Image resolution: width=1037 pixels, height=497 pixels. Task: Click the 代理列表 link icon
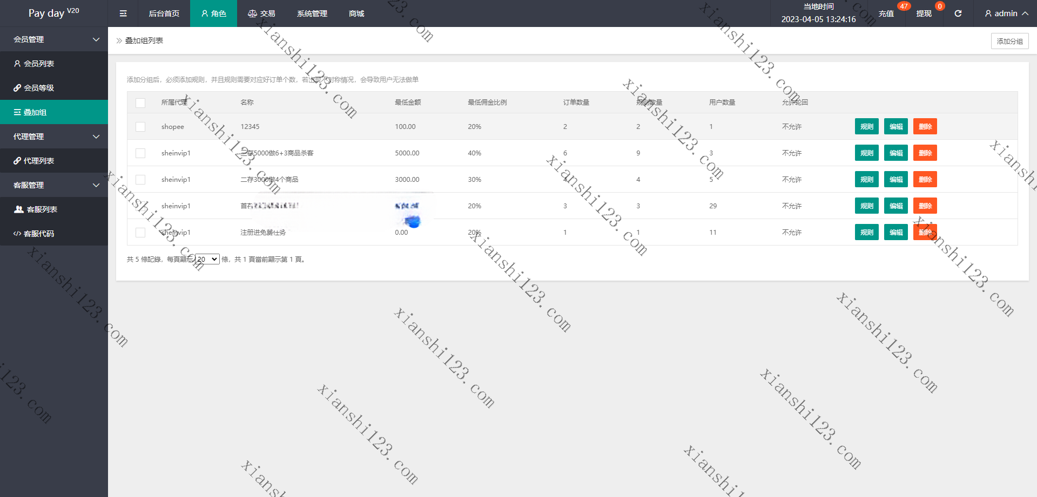(x=17, y=161)
